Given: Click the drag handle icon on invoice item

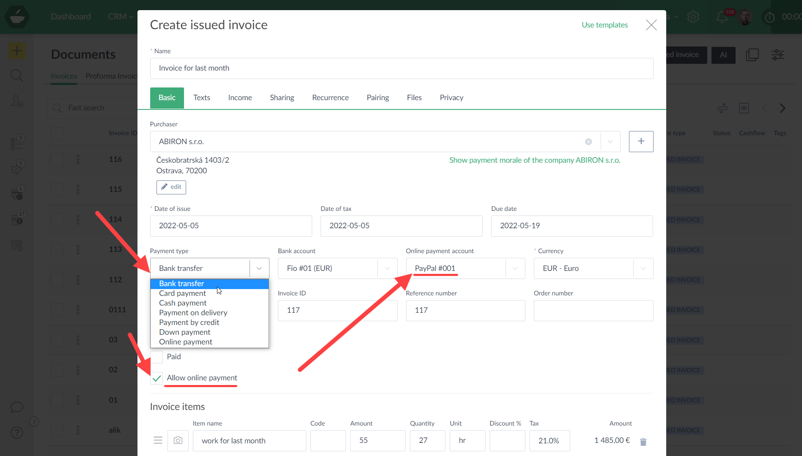Looking at the screenshot, I should pos(158,440).
